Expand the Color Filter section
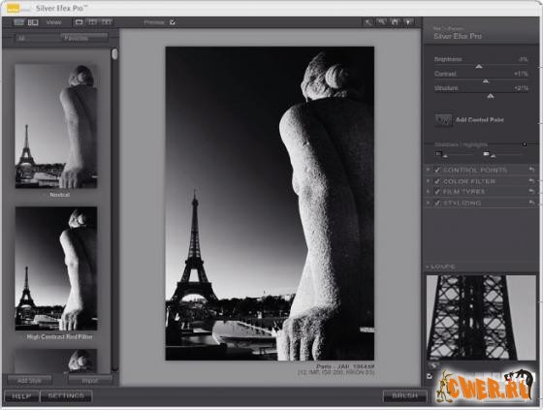Image resolution: width=543 pixels, height=410 pixels. 428,181
